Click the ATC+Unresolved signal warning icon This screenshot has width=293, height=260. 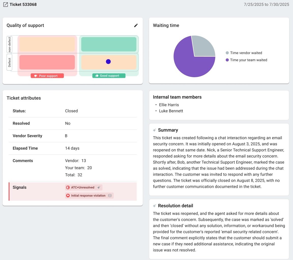68,187
